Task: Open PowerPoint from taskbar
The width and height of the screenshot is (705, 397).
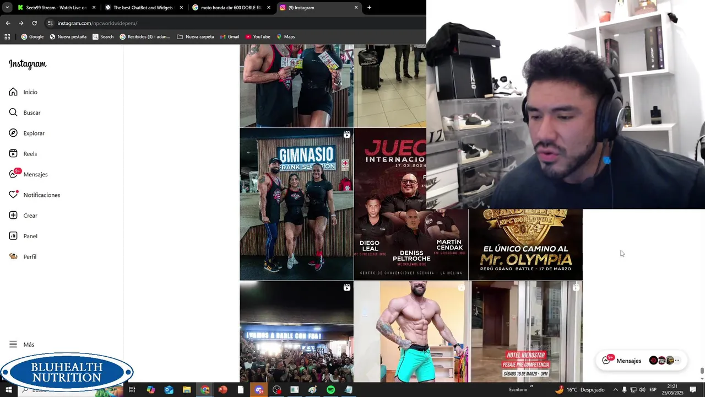Action: click(x=223, y=390)
